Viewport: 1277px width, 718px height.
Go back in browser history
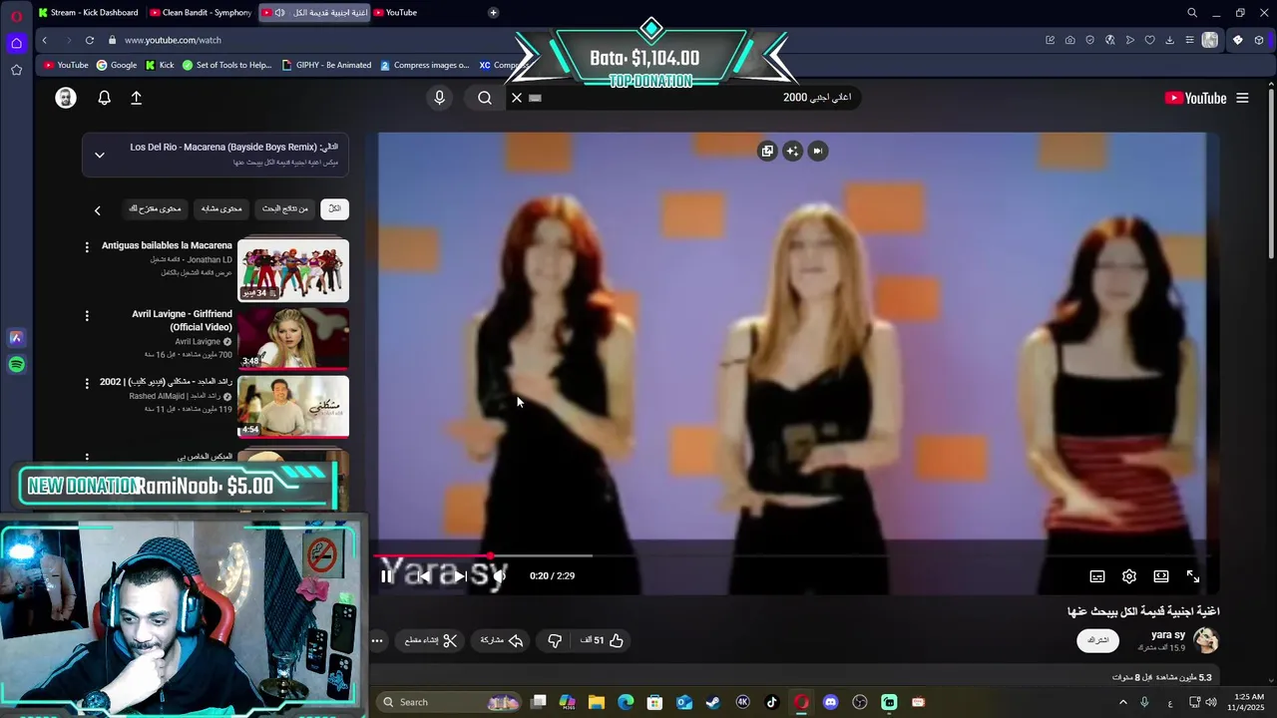(45, 40)
